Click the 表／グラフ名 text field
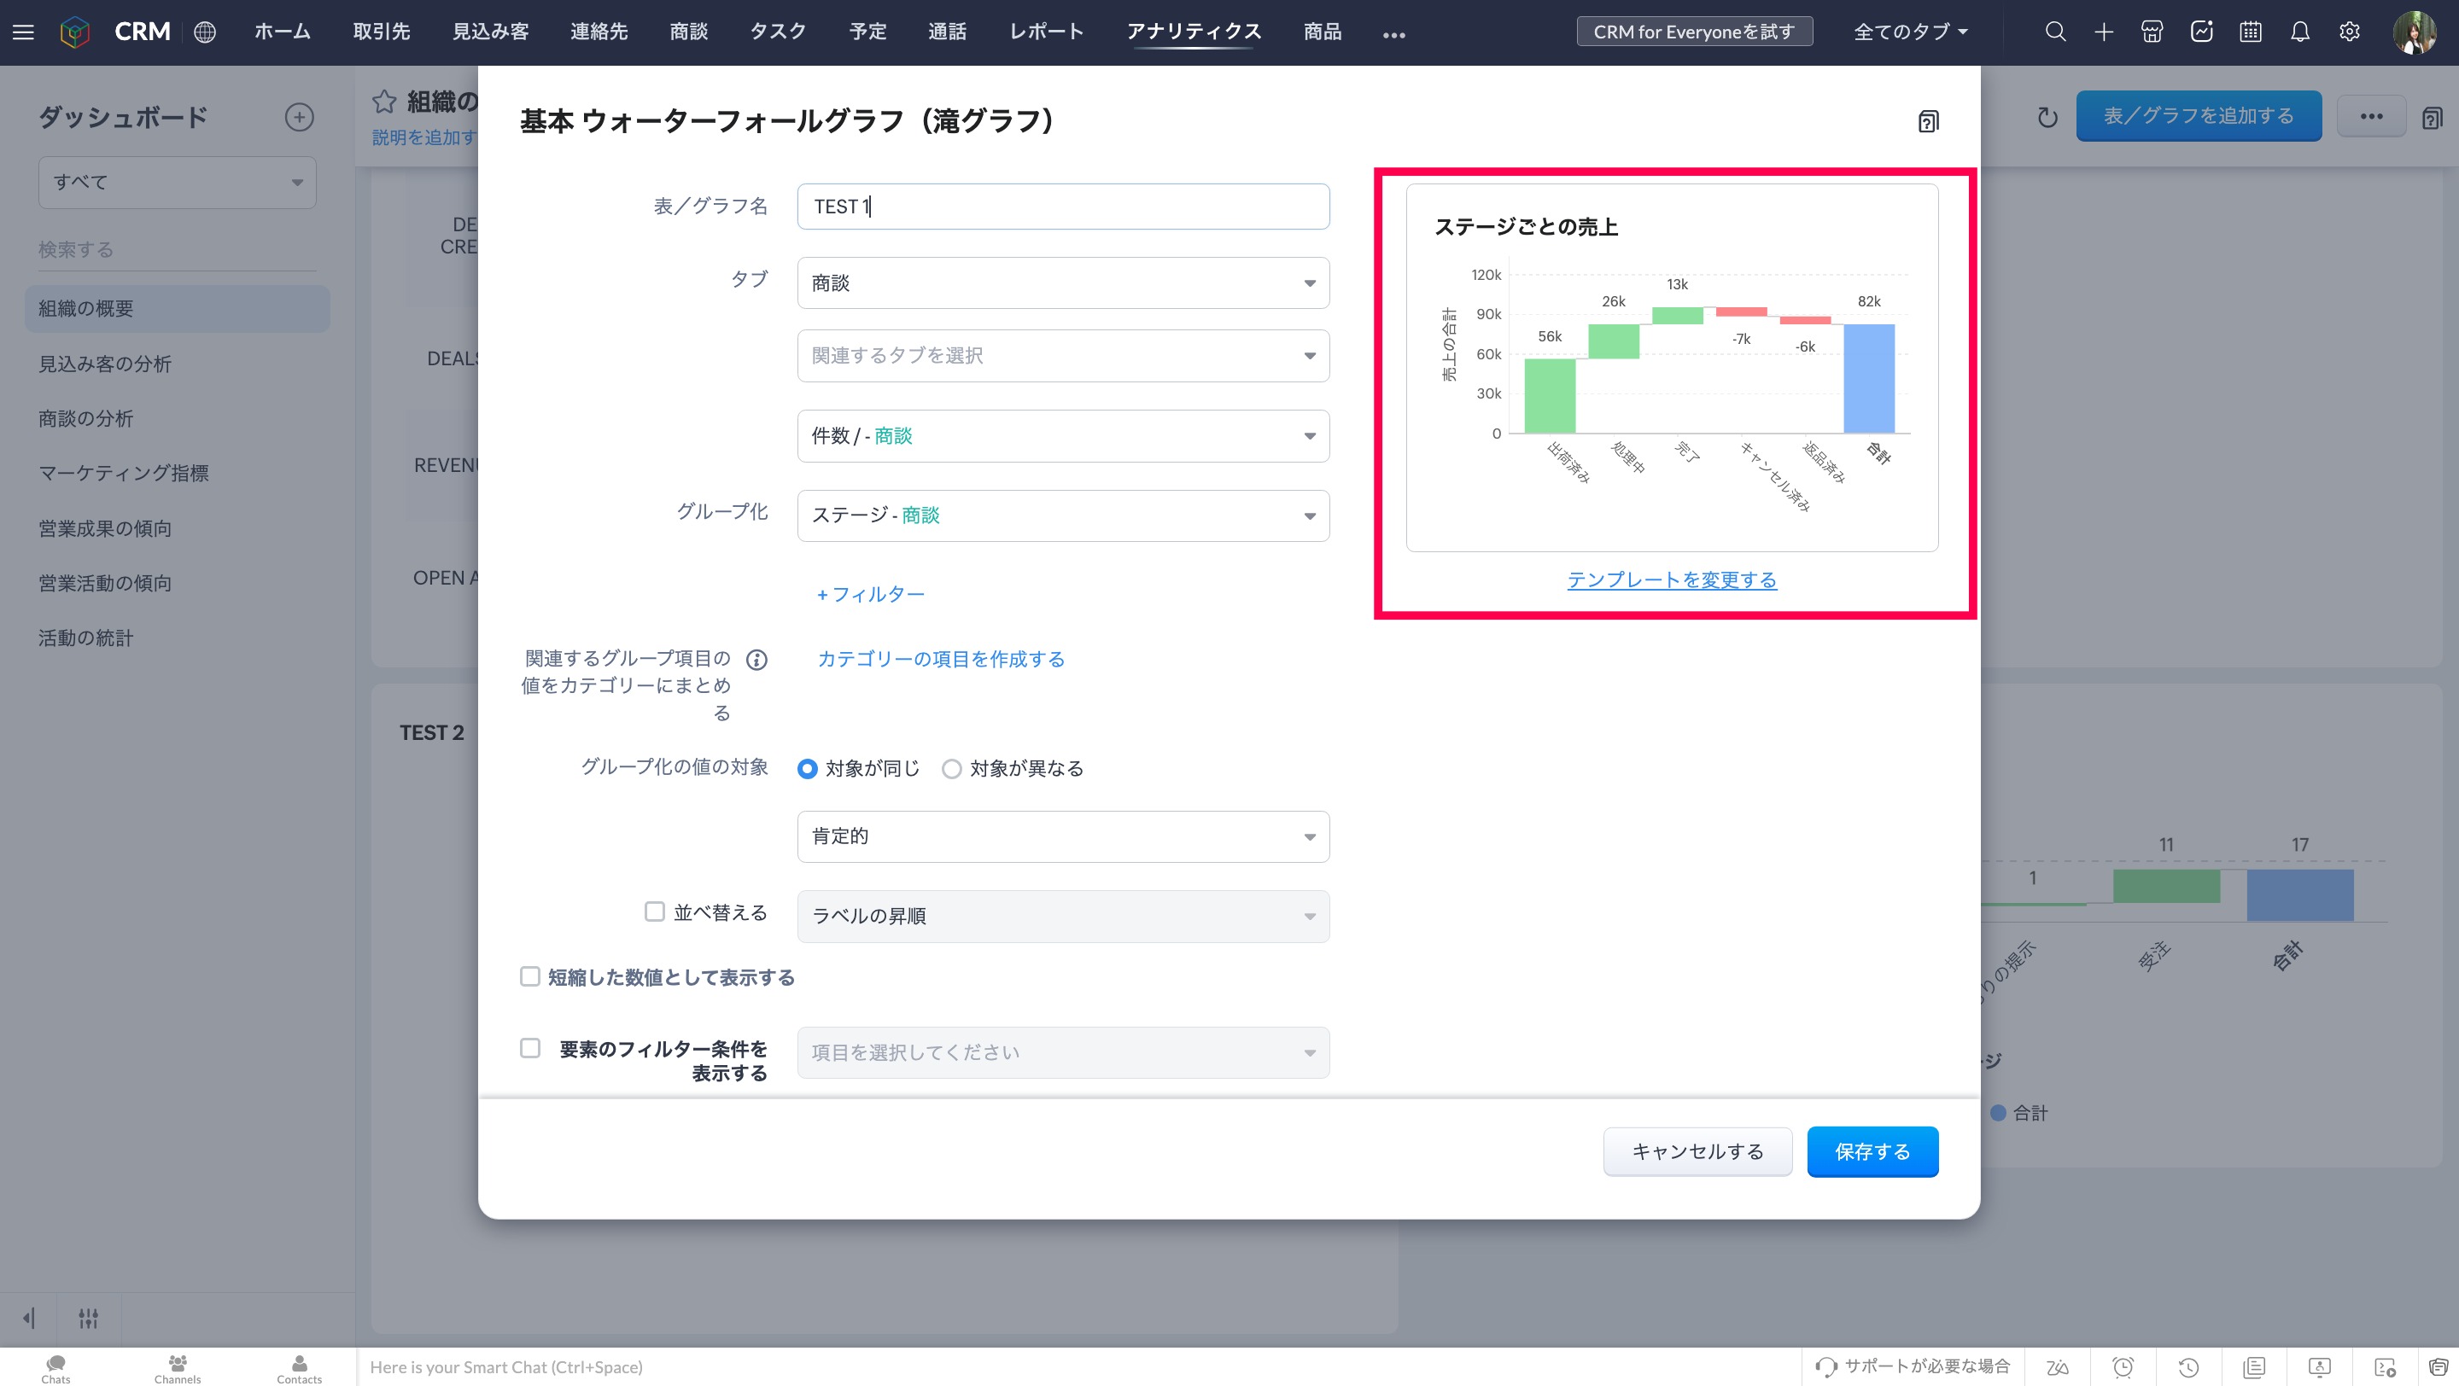Screen dimensions: 2459x1386 coord(1062,206)
